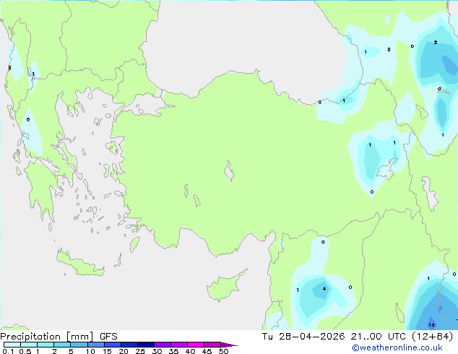Click the 25–30 mm dark blue swatch
Image resolution: width=458 pixels, height=354 pixels.
coord(146,345)
